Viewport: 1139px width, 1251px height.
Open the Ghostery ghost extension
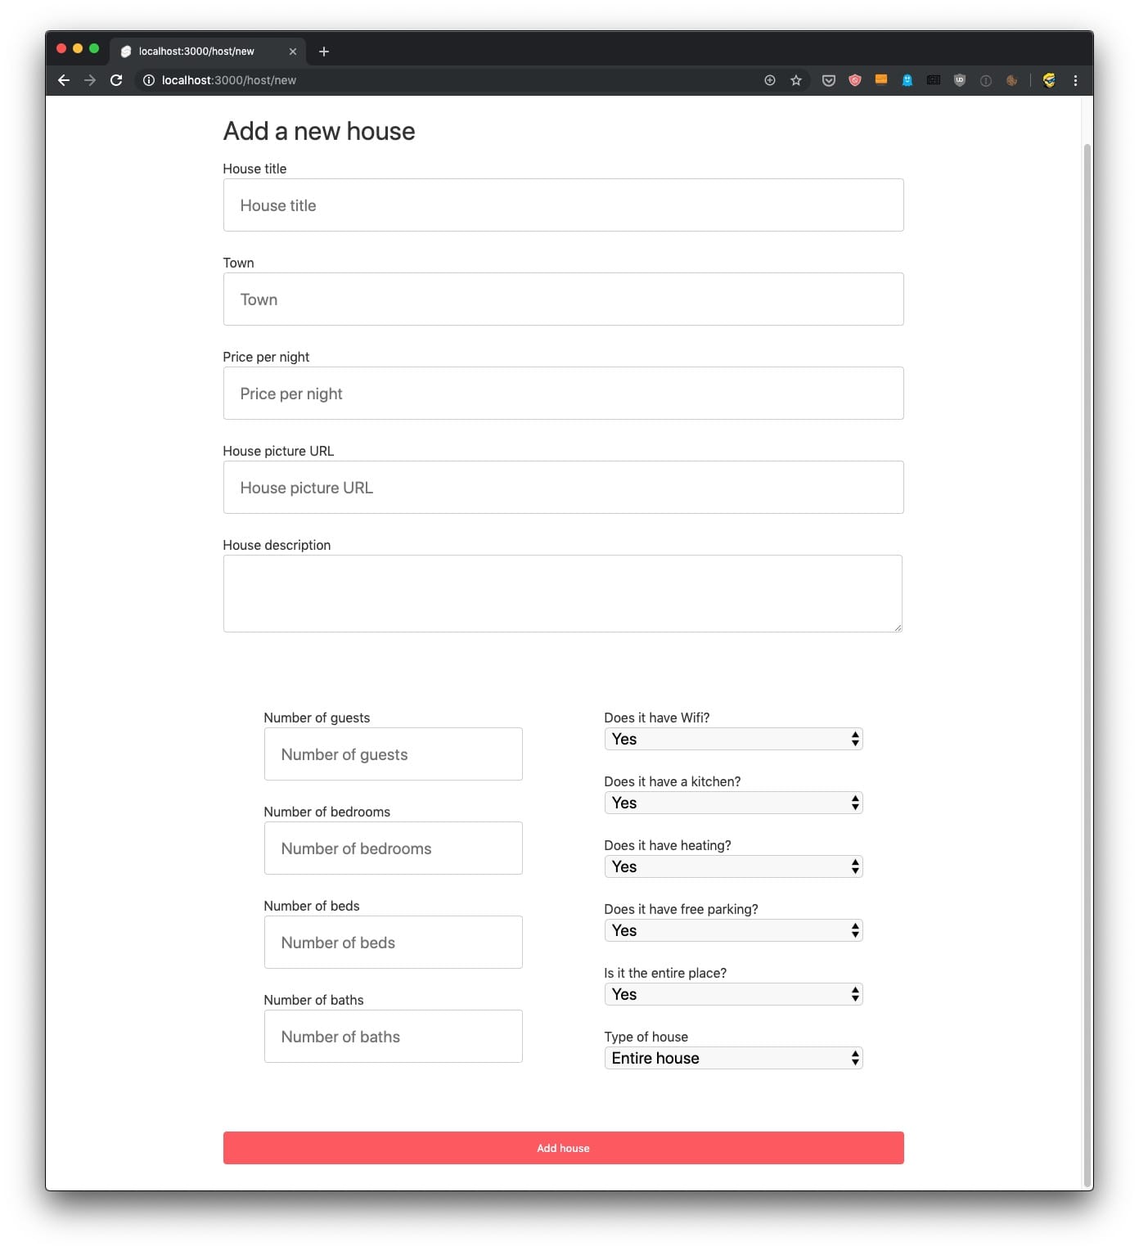(x=907, y=80)
